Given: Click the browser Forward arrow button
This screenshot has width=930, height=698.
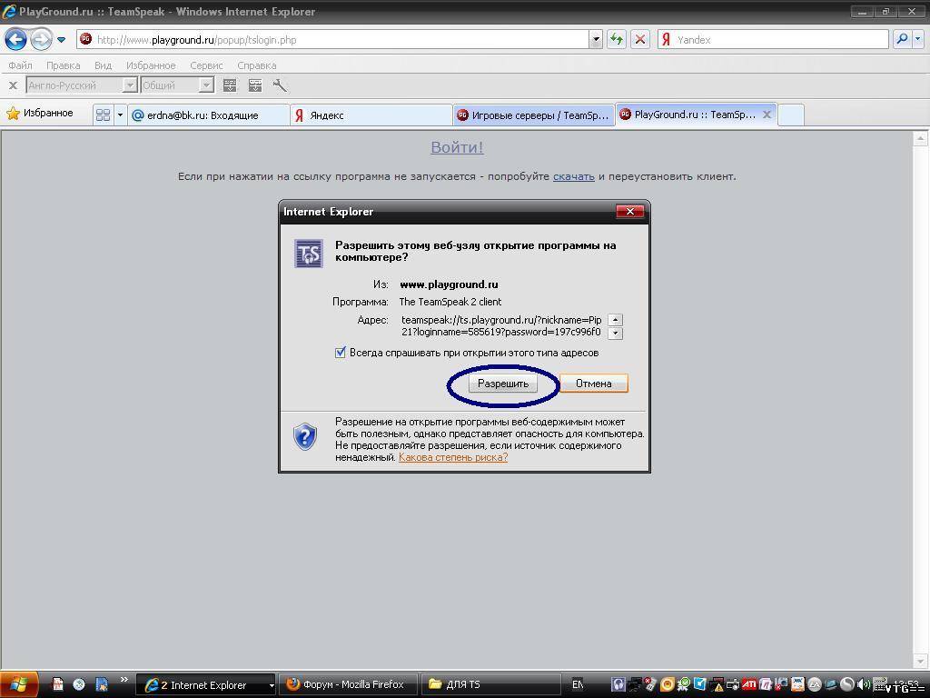Looking at the screenshot, I should click(41, 40).
